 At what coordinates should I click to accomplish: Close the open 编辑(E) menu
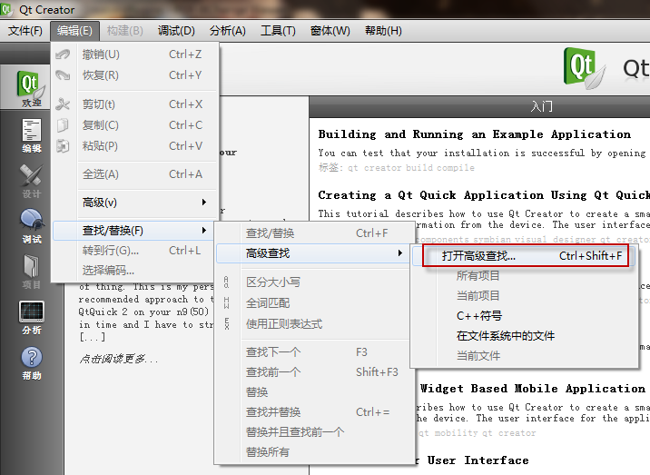tap(74, 31)
